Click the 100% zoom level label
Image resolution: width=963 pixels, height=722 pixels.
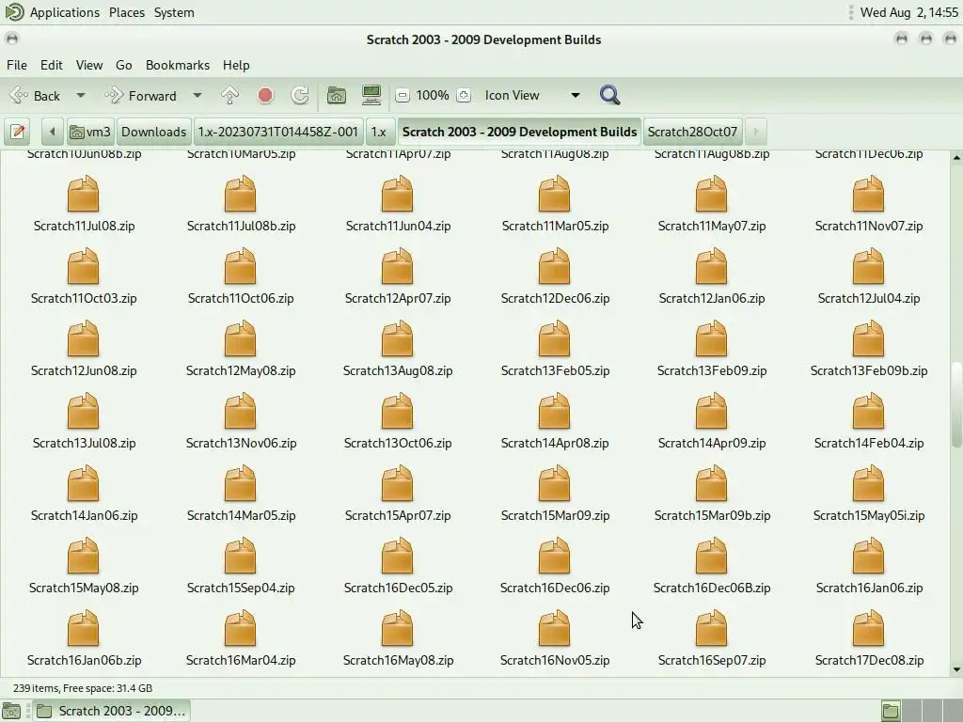click(433, 95)
